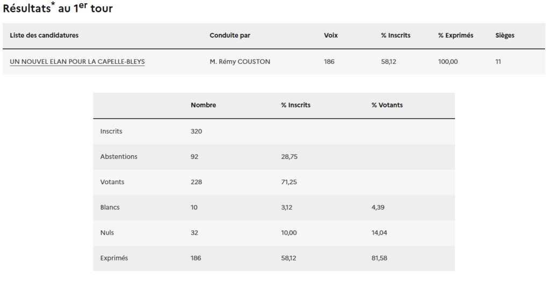This screenshot has height=282, width=550.
Task: Click the 81,58 percent votants value
Action: [x=379, y=258]
